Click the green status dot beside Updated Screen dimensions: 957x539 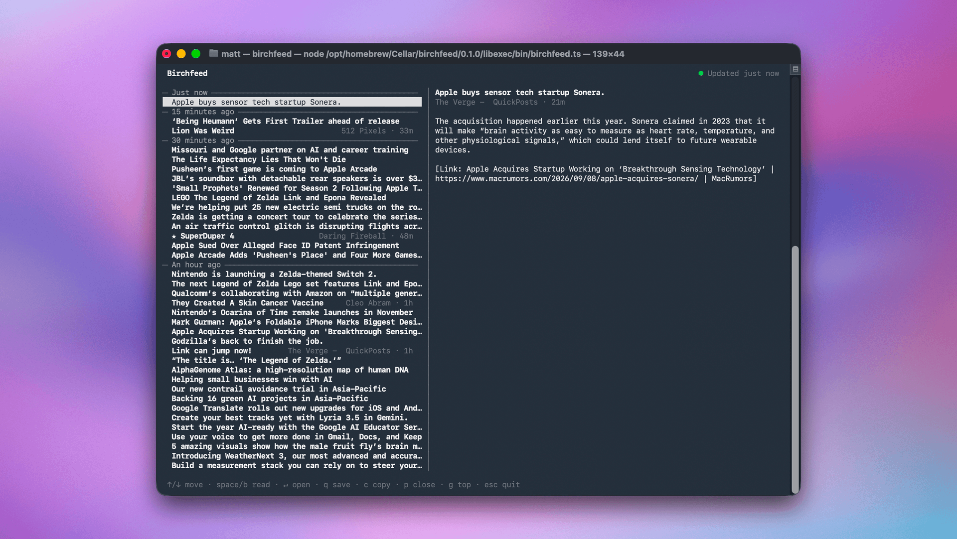point(701,73)
